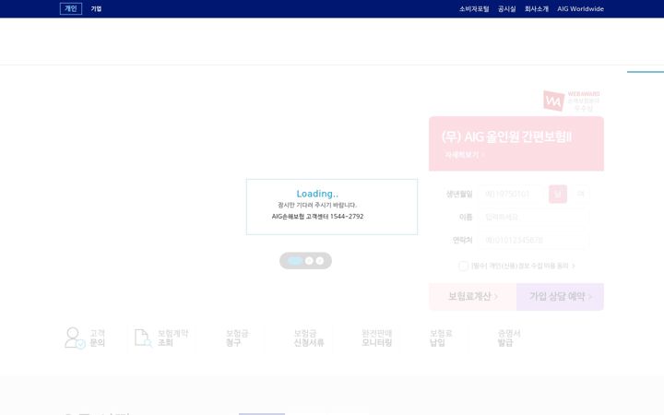This screenshot has height=415, width=664.
Task: Select the first carousel indicator
Action: 295,261
